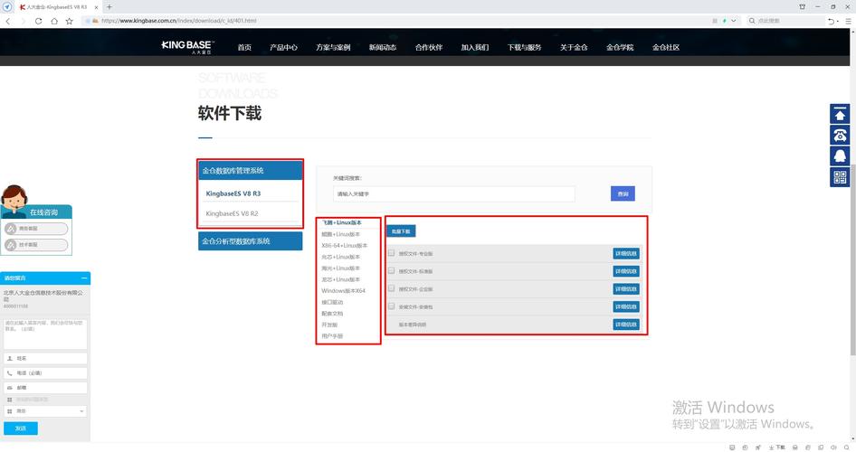Viewport: 856px width, 452px height.
Task: Click the message content textarea
Action: [45, 334]
